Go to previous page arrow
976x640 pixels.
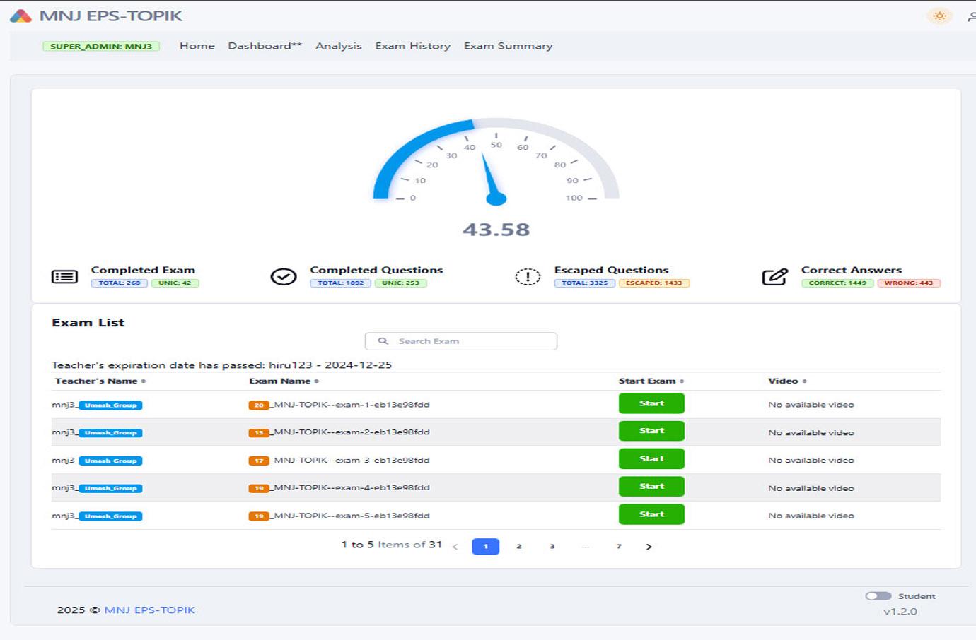pyautogui.click(x=455, y=547)
